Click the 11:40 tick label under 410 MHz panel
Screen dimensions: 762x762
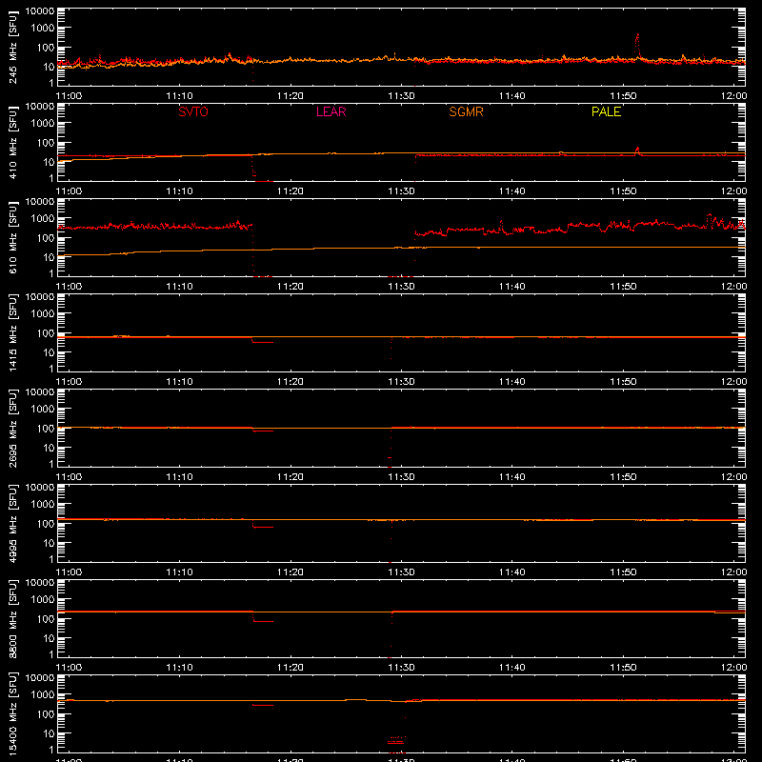coord(511,191)
